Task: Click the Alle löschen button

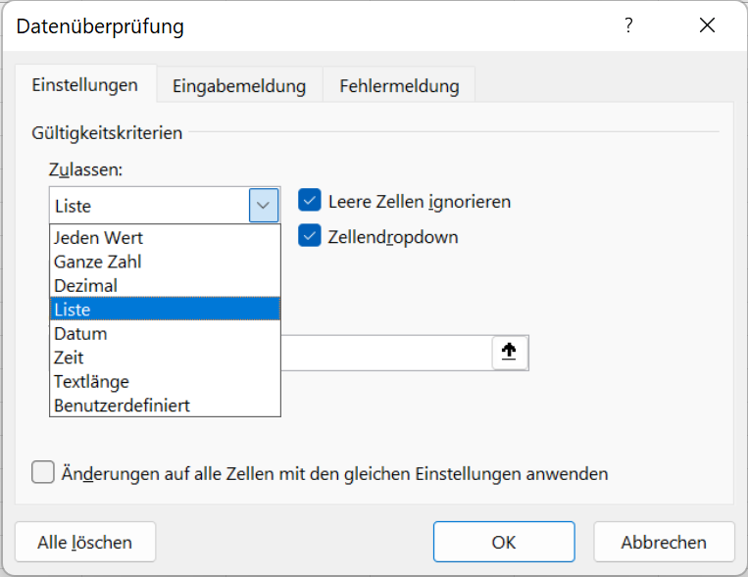Action: (85, 542)
